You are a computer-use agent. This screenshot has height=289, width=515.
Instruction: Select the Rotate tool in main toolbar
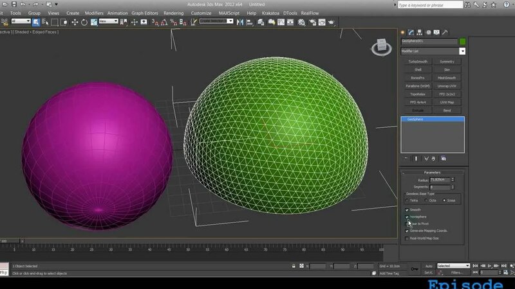point(84,22)
